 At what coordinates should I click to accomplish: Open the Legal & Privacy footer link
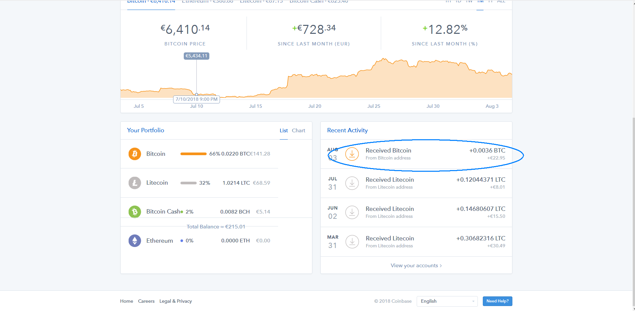(x=175, y=301)
